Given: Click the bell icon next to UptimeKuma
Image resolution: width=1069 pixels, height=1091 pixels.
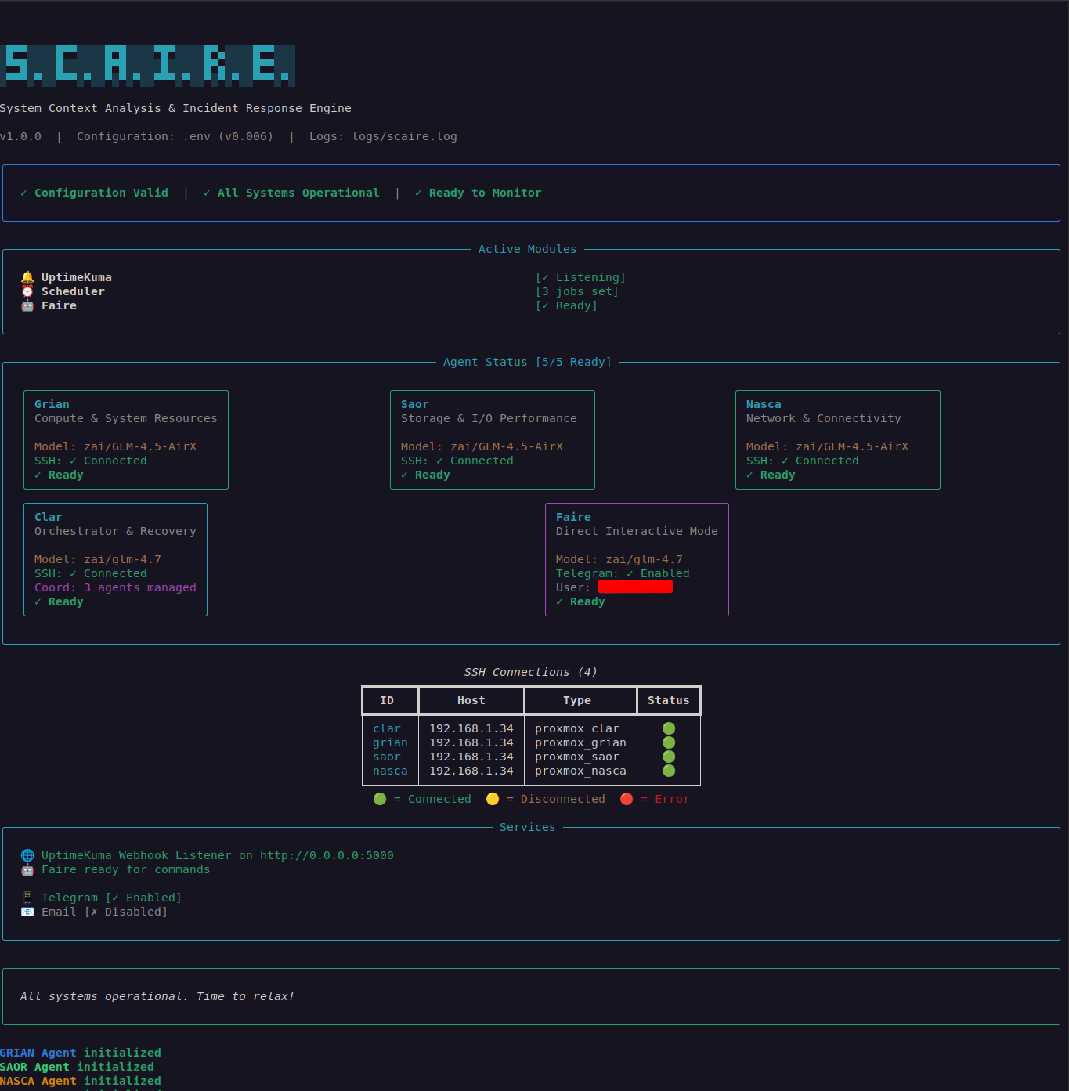Looking at the screenshot, I should pos(26,276).
